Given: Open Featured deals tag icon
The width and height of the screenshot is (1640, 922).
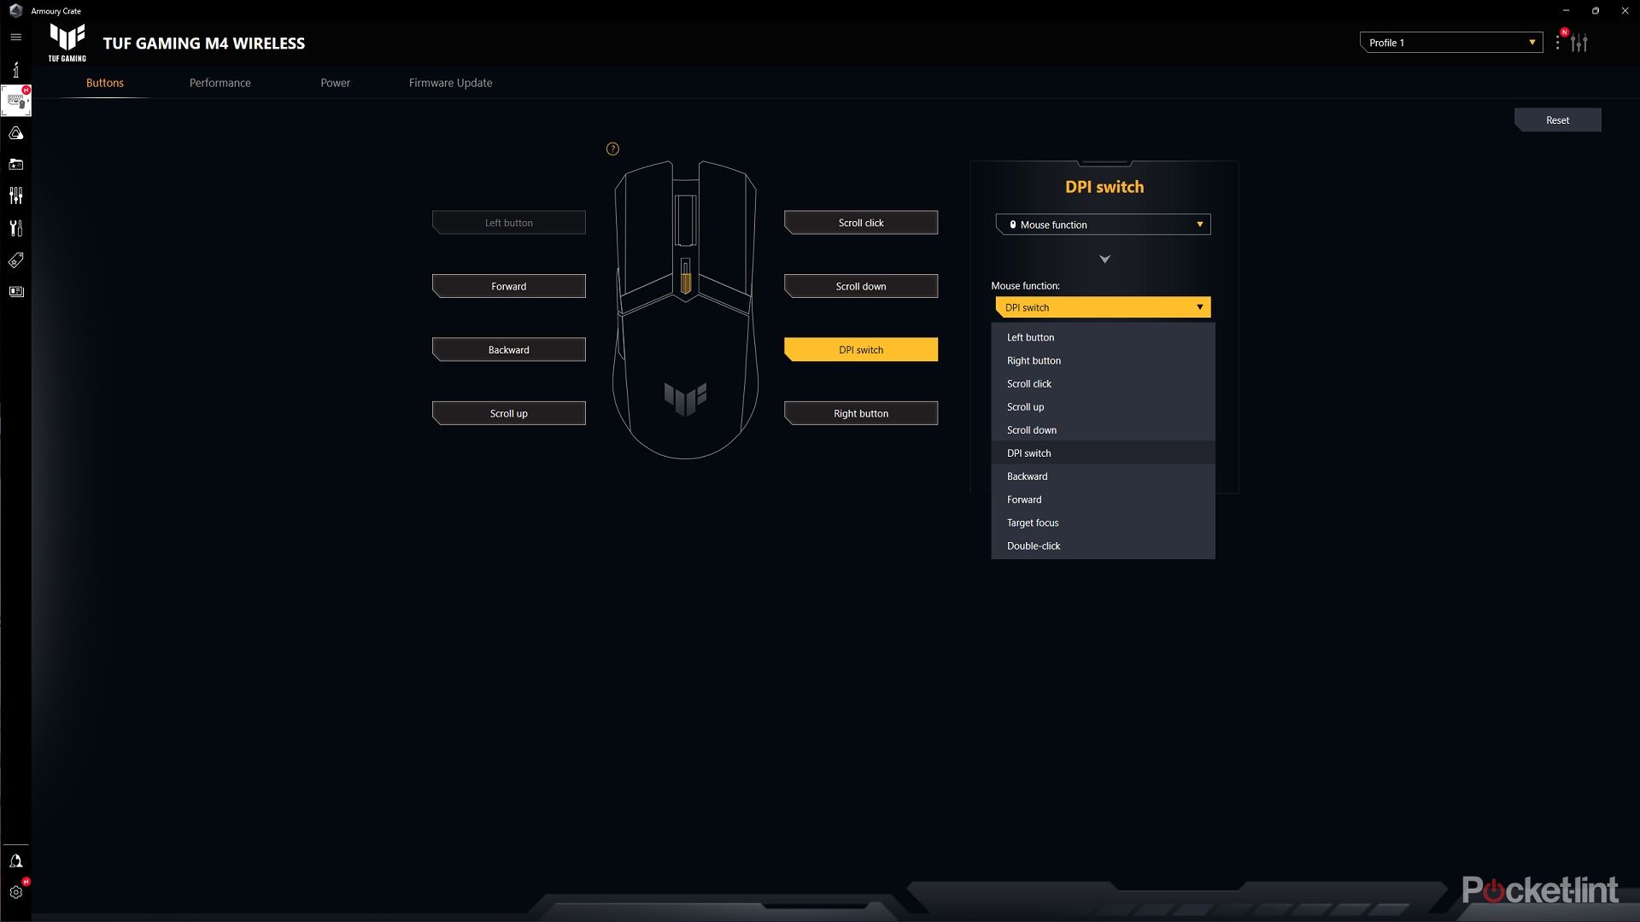Looking at the screenshot, I should [15, 260].
